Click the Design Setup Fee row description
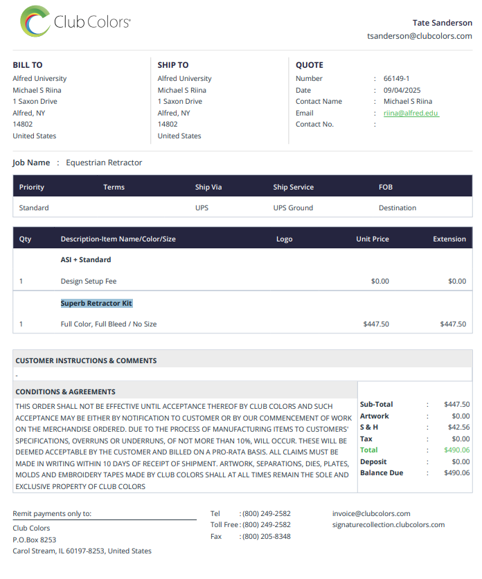This screenshot has height=579, width=482. 89,281
